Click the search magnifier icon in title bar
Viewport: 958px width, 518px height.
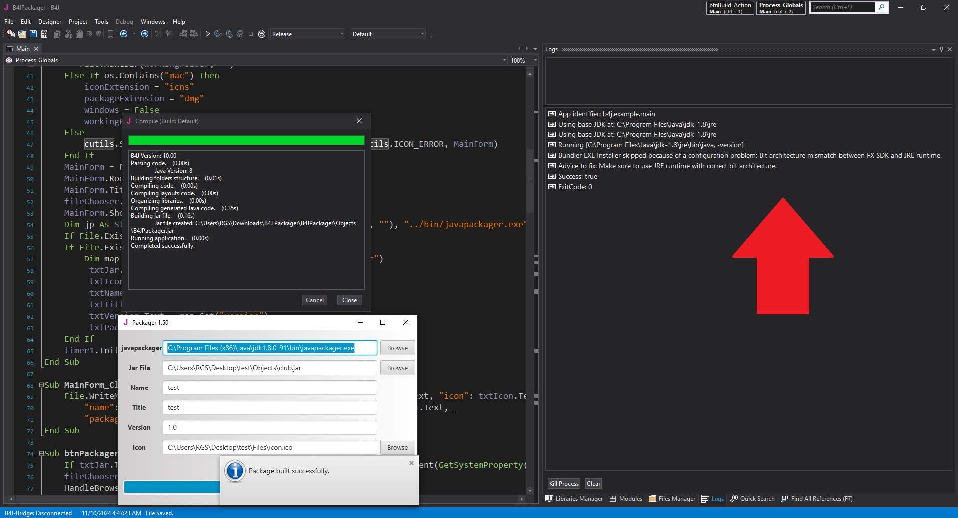tap(882, 7)
